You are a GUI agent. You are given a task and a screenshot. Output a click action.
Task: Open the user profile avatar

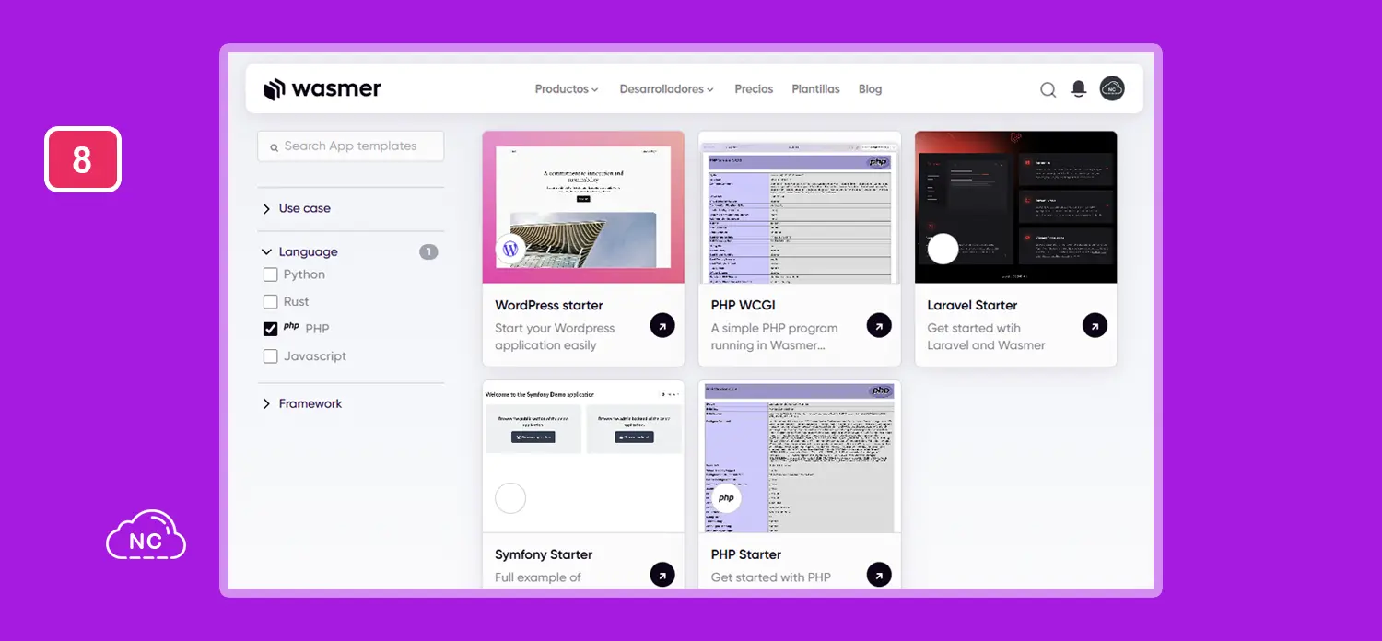[1112, 88]
